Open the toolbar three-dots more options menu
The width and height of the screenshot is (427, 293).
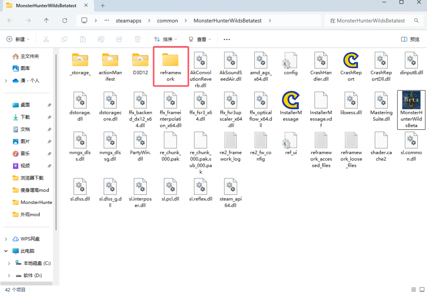point(226,40)
